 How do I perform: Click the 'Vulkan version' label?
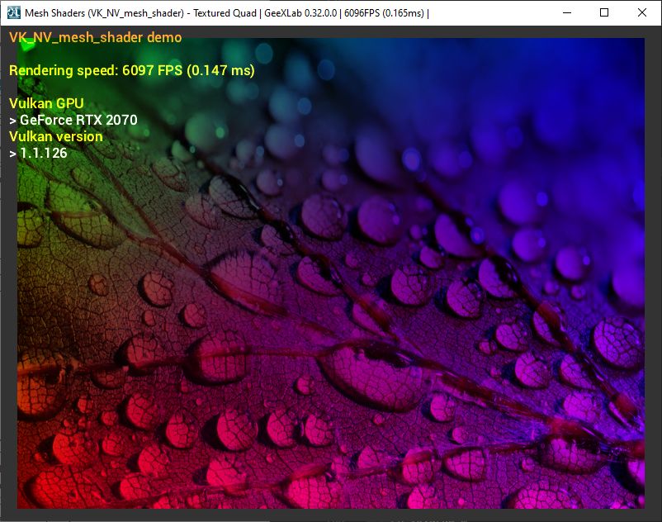click(x=56, y=136)
